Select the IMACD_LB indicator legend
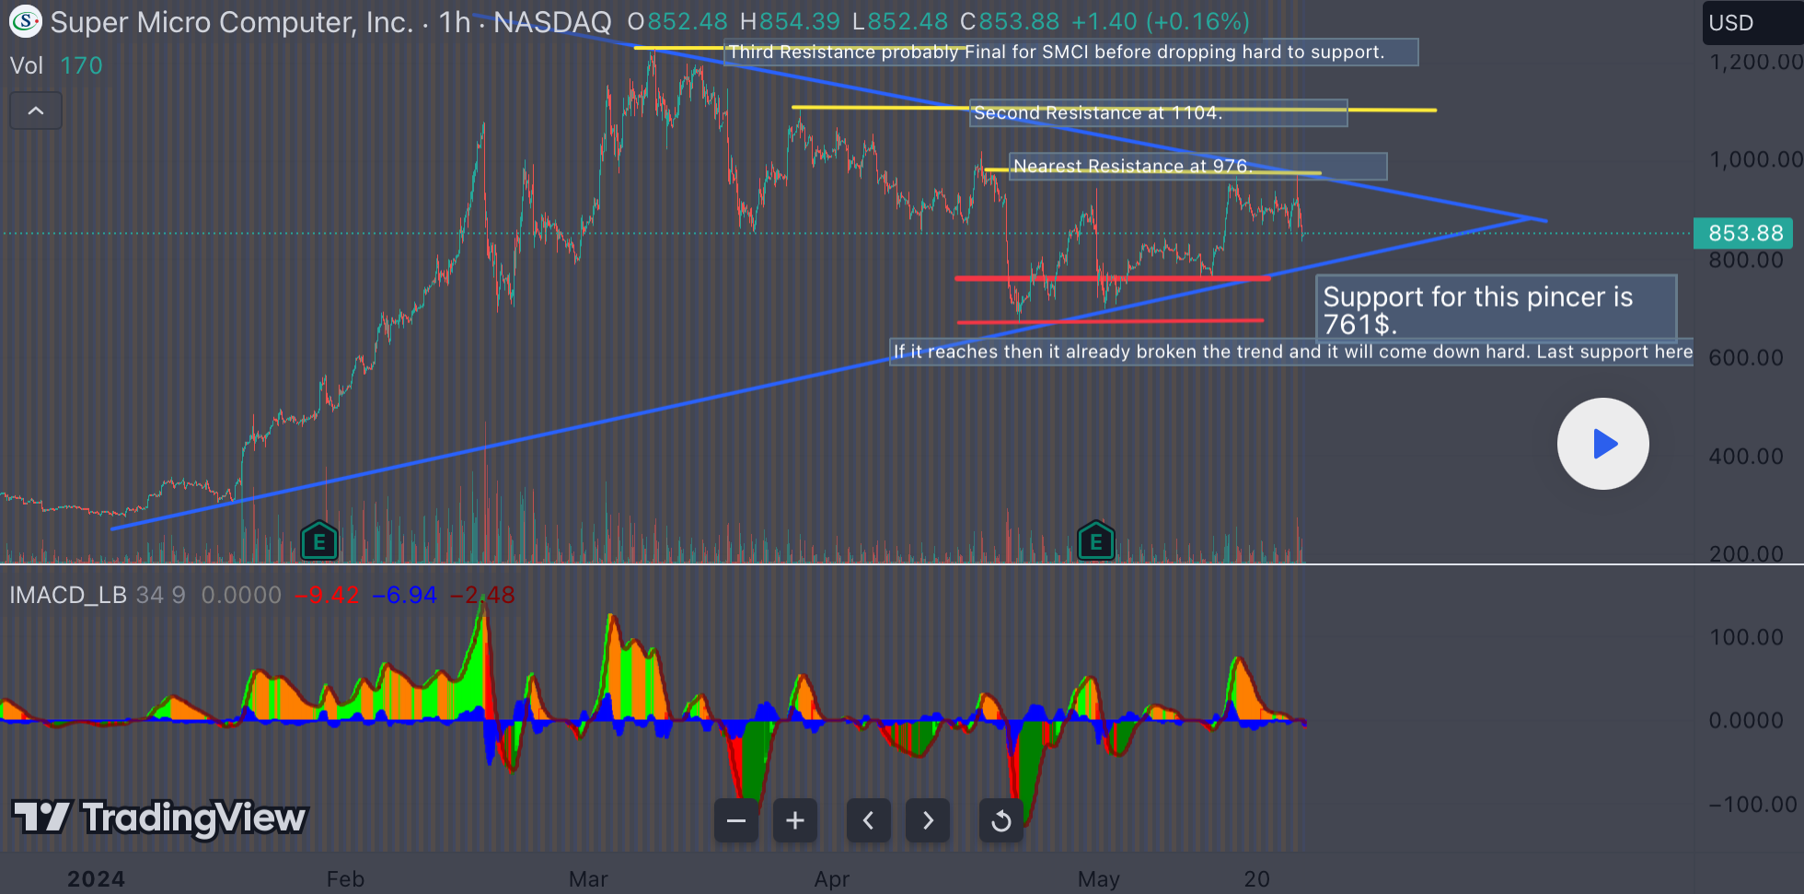1804x894 pixels. tap(68, 595)
